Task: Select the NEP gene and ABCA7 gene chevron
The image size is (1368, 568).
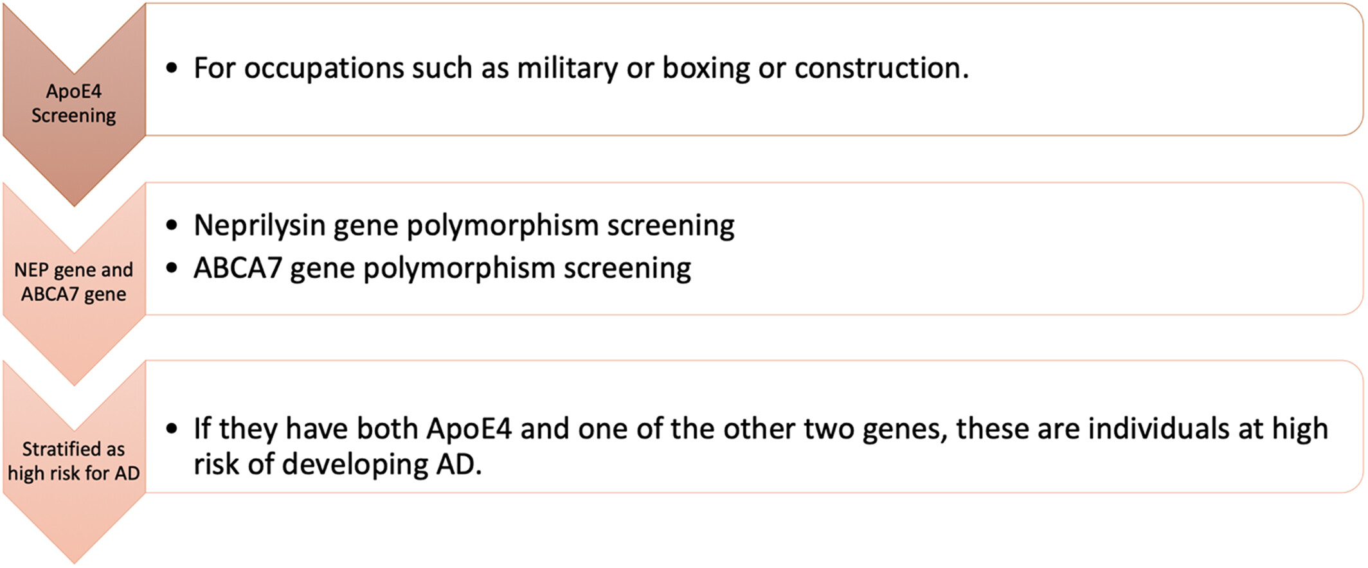Action: [73, 281]
